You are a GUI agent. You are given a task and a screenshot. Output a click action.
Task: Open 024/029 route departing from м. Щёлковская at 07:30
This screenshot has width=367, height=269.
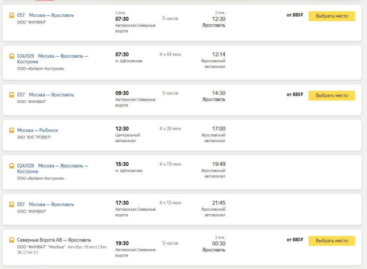[53, 59]
